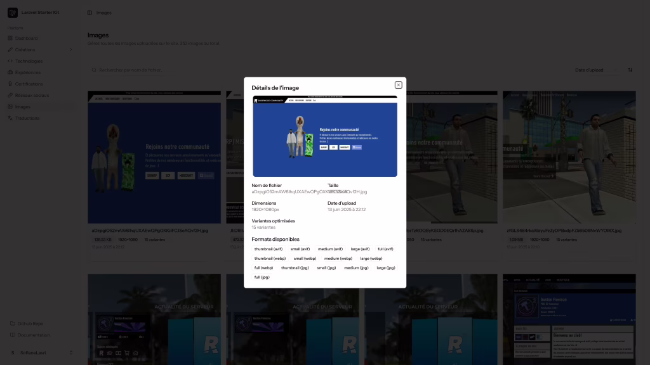Select the full (avif) format badge
Image resolution: width=650 pixels, height=365 pixels.
pos(385,249)
